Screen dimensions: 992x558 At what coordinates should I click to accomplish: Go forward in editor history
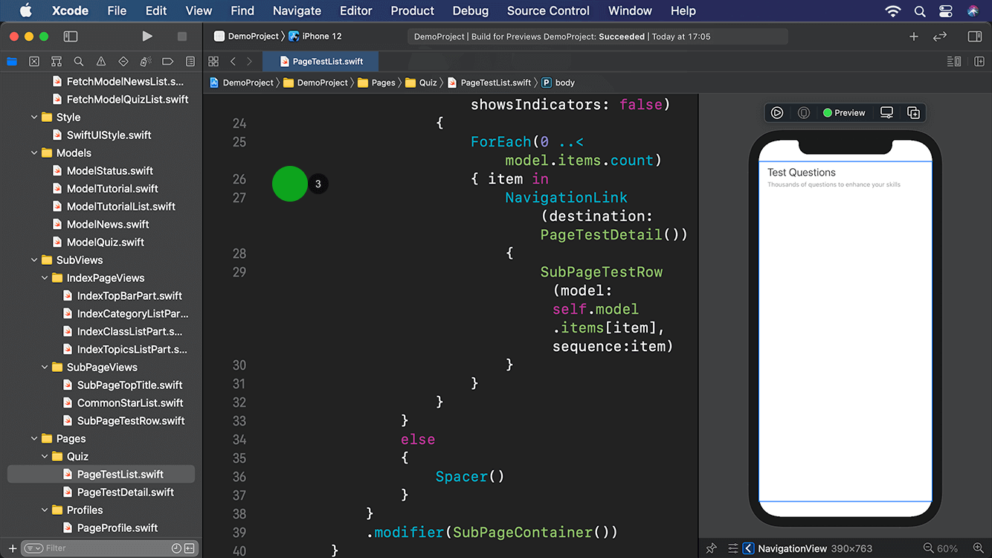point(249,61)
